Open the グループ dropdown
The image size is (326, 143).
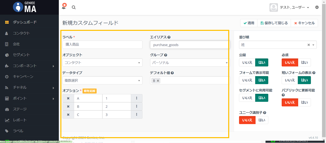tap(190, 62)
